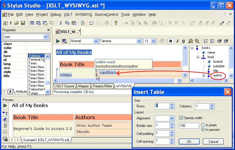Toggle Italic formatting button

pos(177,41)
